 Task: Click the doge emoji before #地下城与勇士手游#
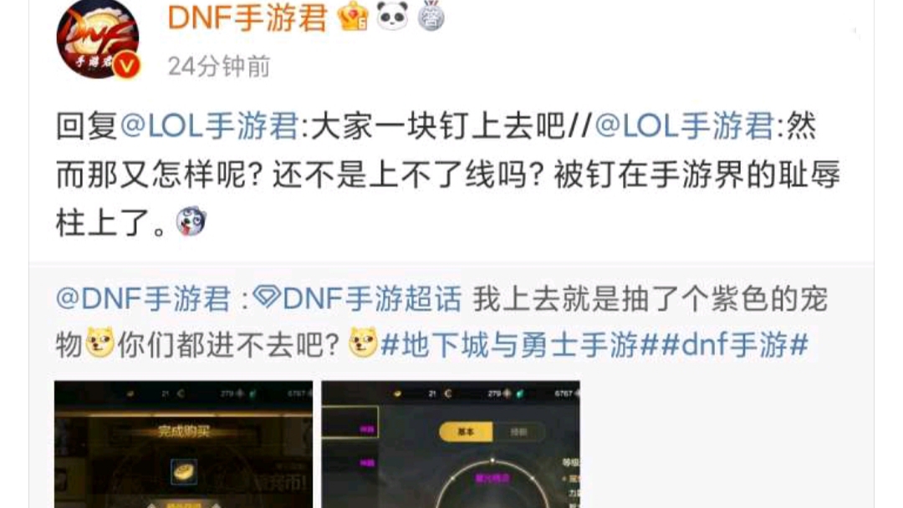point(364,343)
